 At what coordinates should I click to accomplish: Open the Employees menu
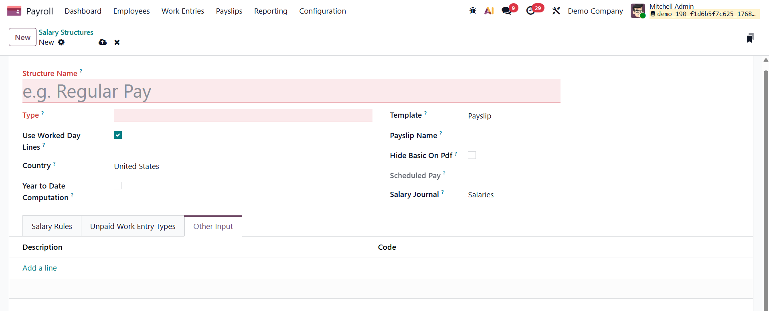coord(132,11)
